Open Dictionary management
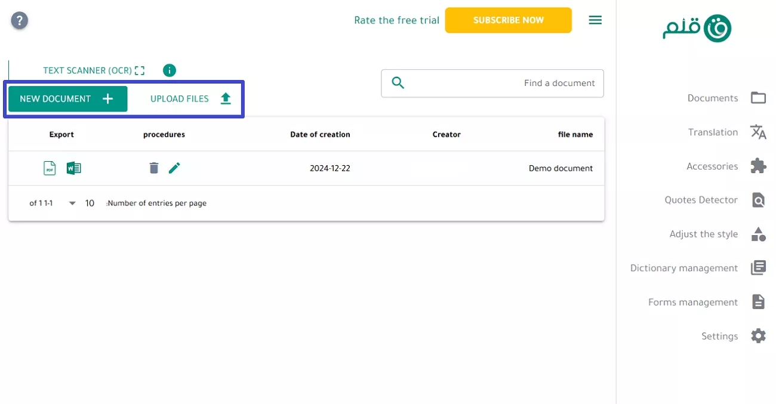This screenshot has height=404, width=776. click(684, 268)
